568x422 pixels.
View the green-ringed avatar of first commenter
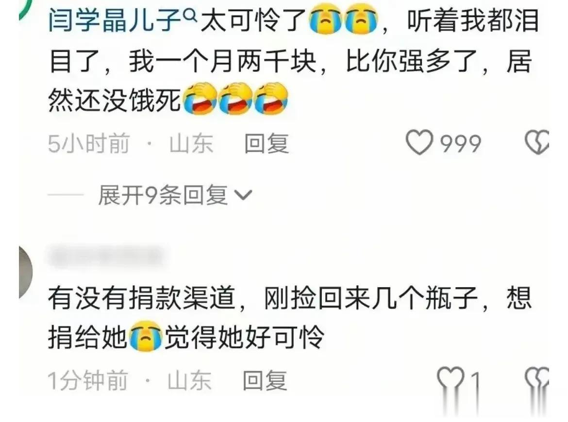pyautogui.click(x=26, y=4)
